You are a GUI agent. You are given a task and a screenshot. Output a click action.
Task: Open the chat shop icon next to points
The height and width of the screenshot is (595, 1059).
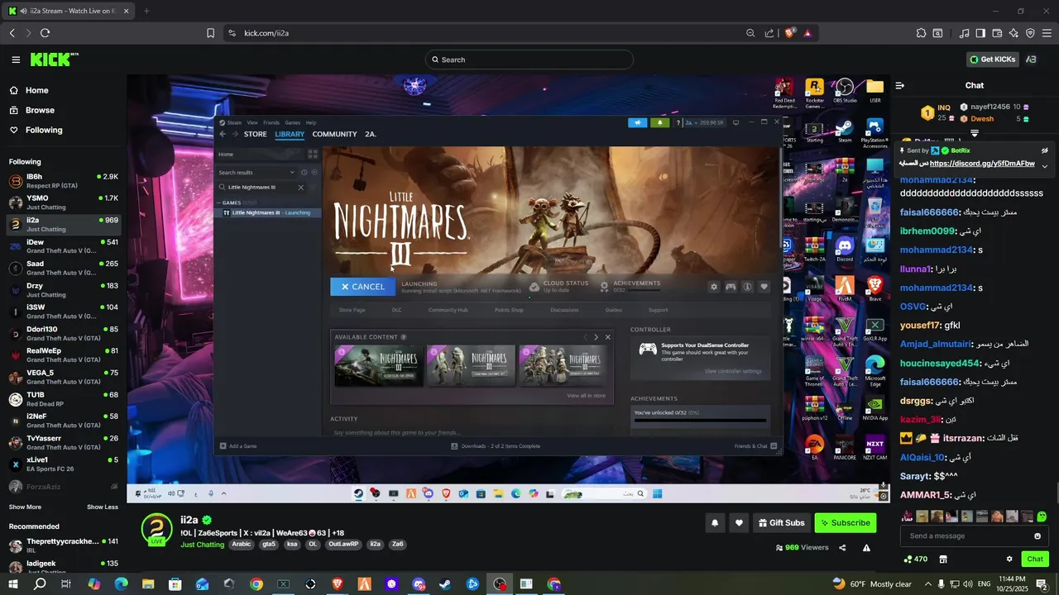(943, 559)
